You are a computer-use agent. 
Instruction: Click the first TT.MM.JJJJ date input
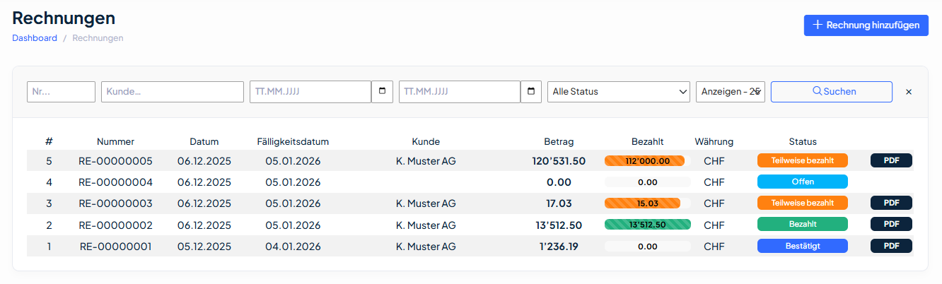(x=310, y=92)
